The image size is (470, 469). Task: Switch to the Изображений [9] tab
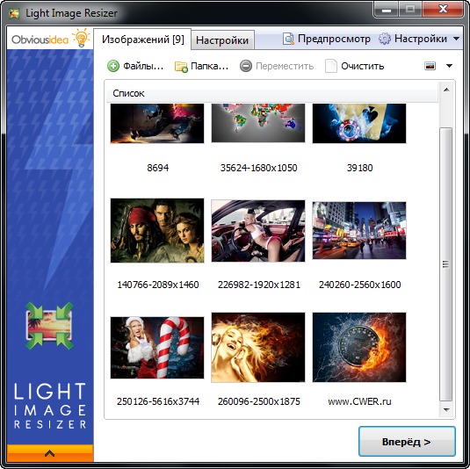142,39
